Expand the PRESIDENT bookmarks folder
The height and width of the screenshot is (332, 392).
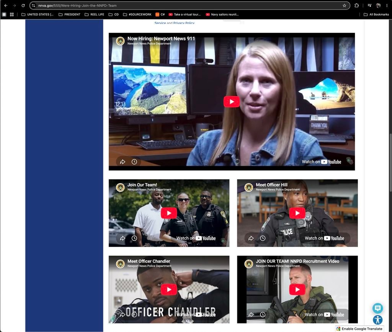tap(70, 15)
